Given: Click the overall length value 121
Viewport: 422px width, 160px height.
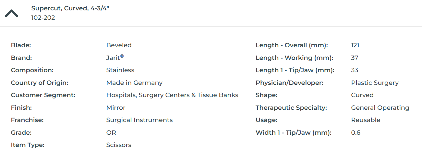Looking at the screenshot, I should [x=355, y=45].
